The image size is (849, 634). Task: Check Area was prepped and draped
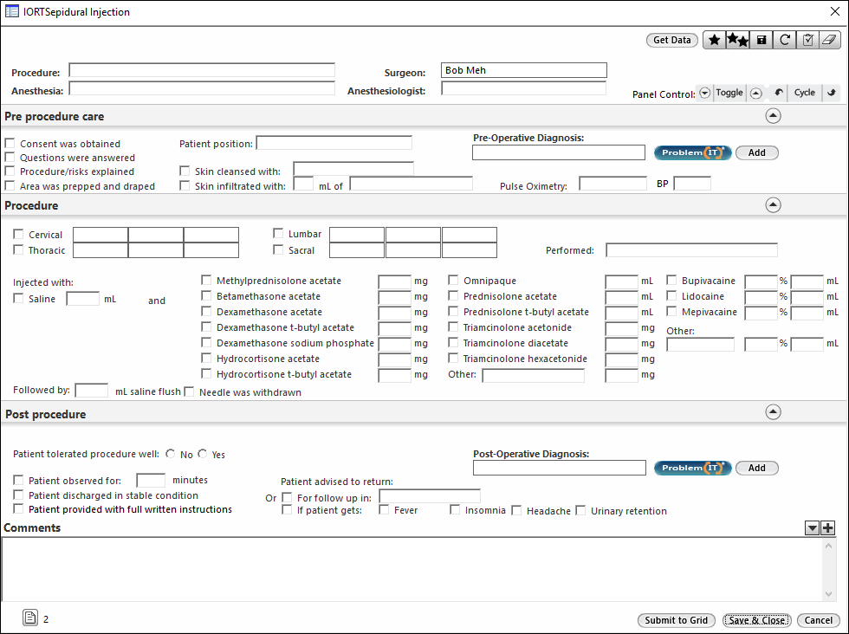click(x=10, y=185)
